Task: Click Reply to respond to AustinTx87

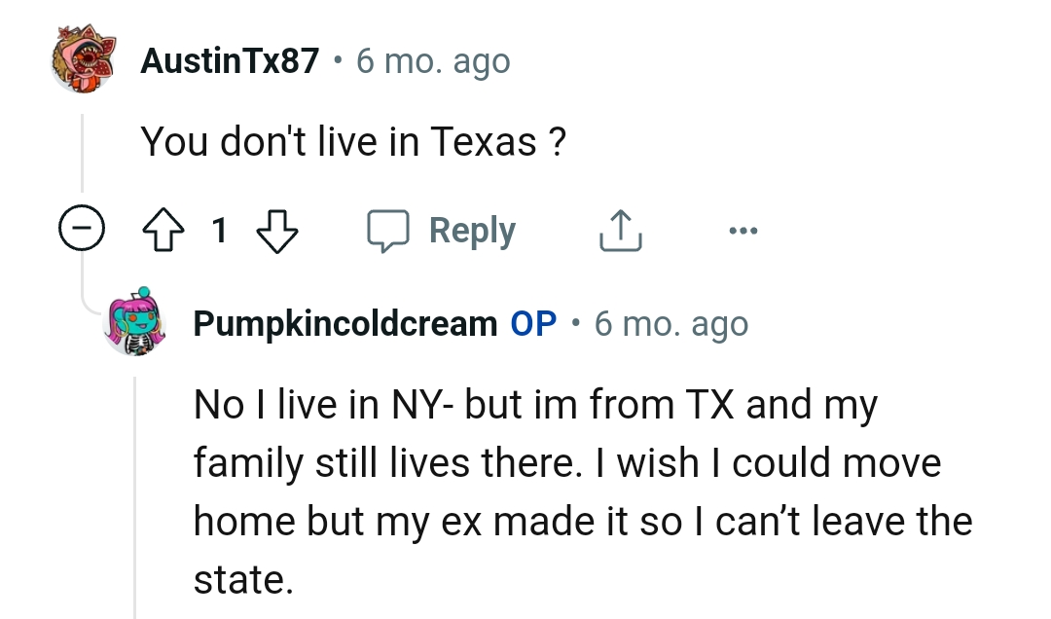Action: [472, 230]
